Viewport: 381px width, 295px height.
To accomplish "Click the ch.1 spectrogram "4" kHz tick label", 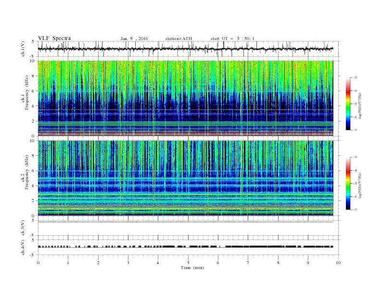I will pyautogui.click(x=34, y=106).
